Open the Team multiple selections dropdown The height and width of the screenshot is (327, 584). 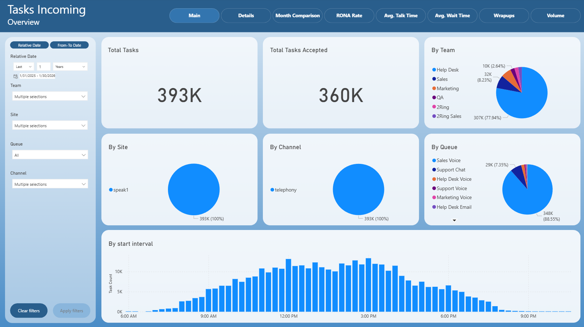tap(50, 96)
